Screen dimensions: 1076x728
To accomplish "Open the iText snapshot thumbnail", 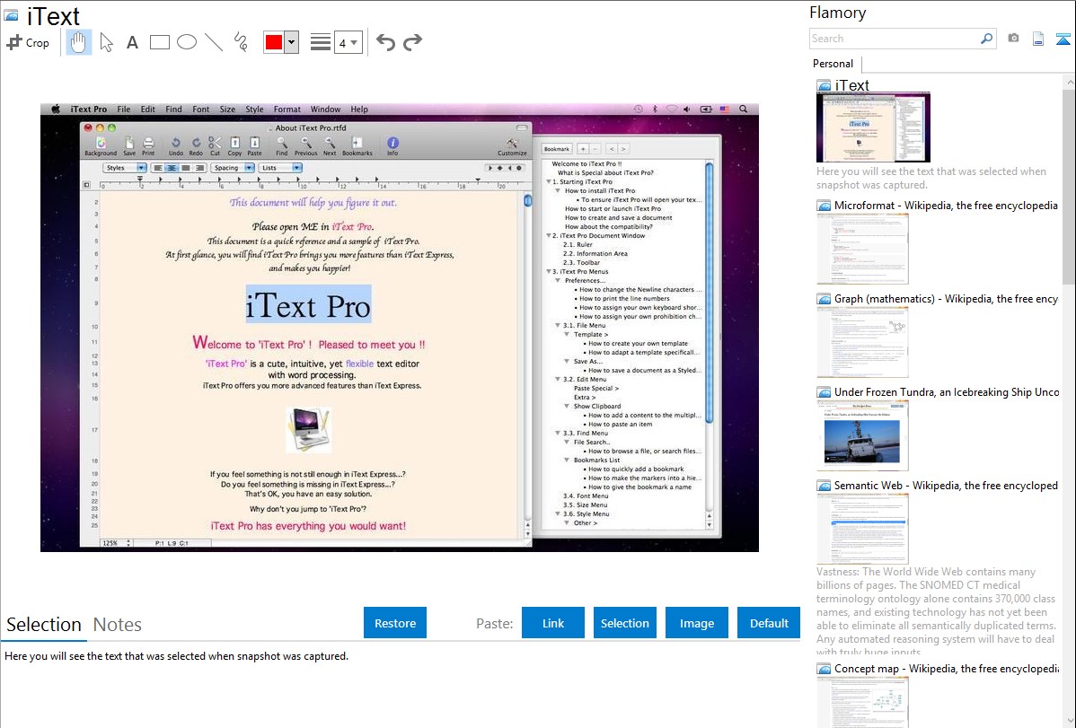I will [873, 127].
